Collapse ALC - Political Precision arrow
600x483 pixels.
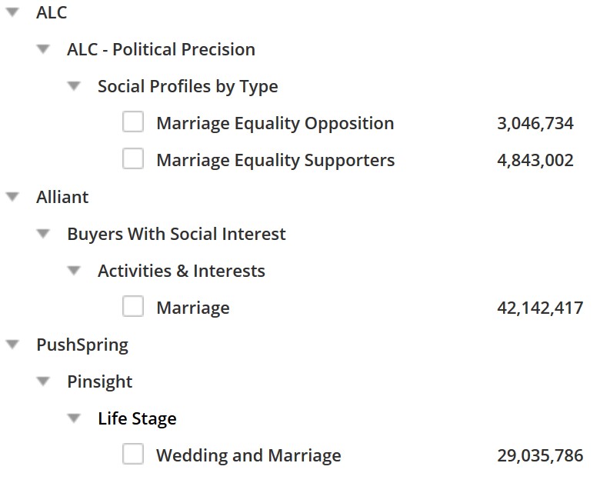coord(43,49)
